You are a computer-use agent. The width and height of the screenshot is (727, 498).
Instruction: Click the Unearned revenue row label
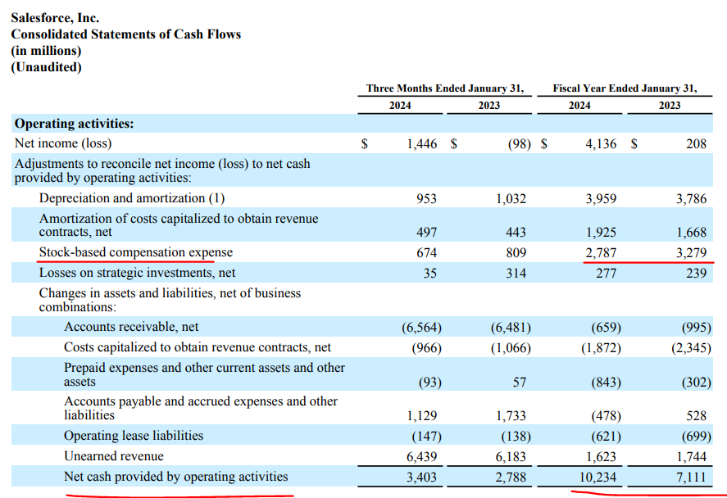coord(114,456)
